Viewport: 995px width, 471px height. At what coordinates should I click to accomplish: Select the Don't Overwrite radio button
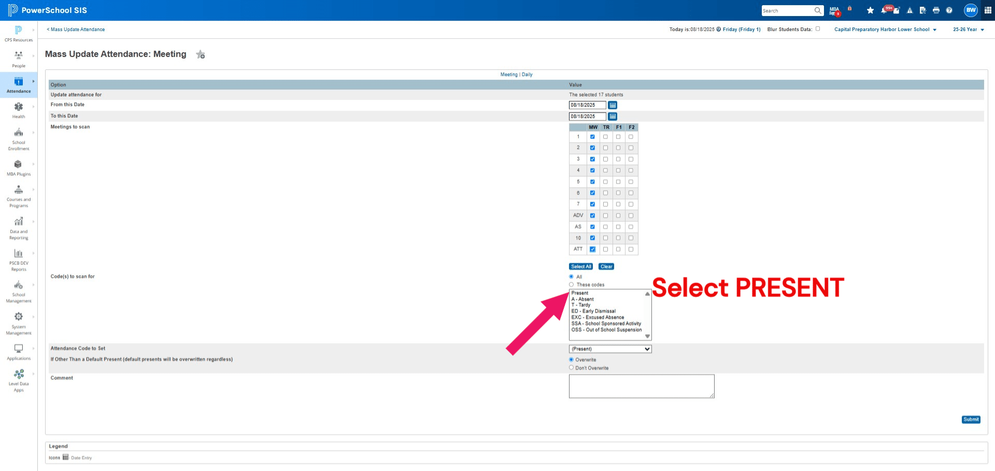[572, 368]
